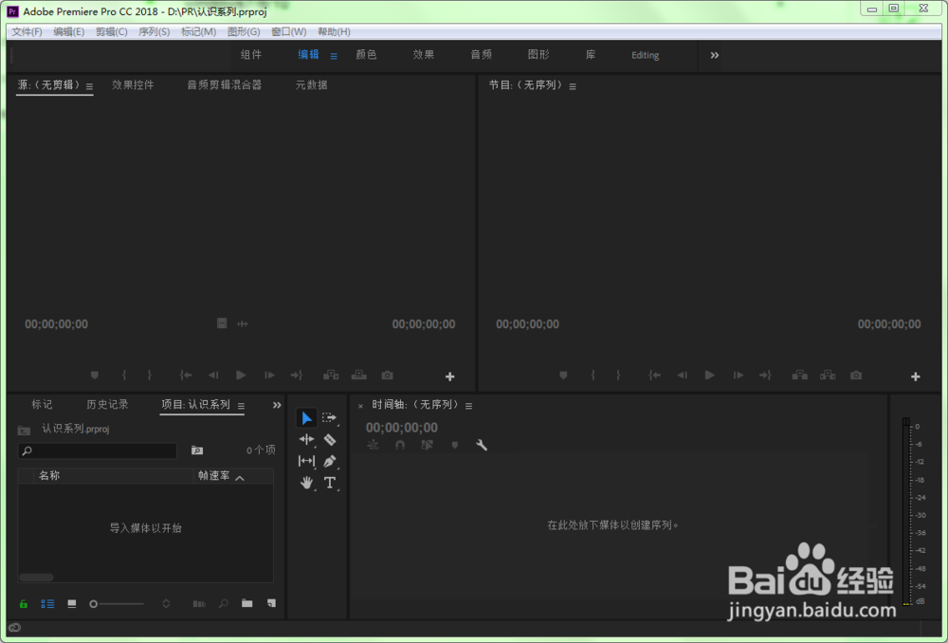The image size is (948, 643).
Task: Open 节目 monitor panel menu
Action: 573,86
